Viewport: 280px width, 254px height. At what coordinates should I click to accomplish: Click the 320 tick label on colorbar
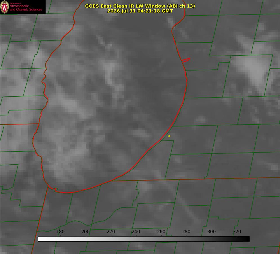click(237, 232)
